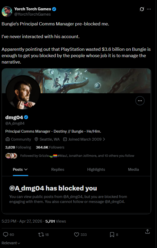Click the dmg04 blue verified checkmark
157x248 pixels.
[26, 117]
